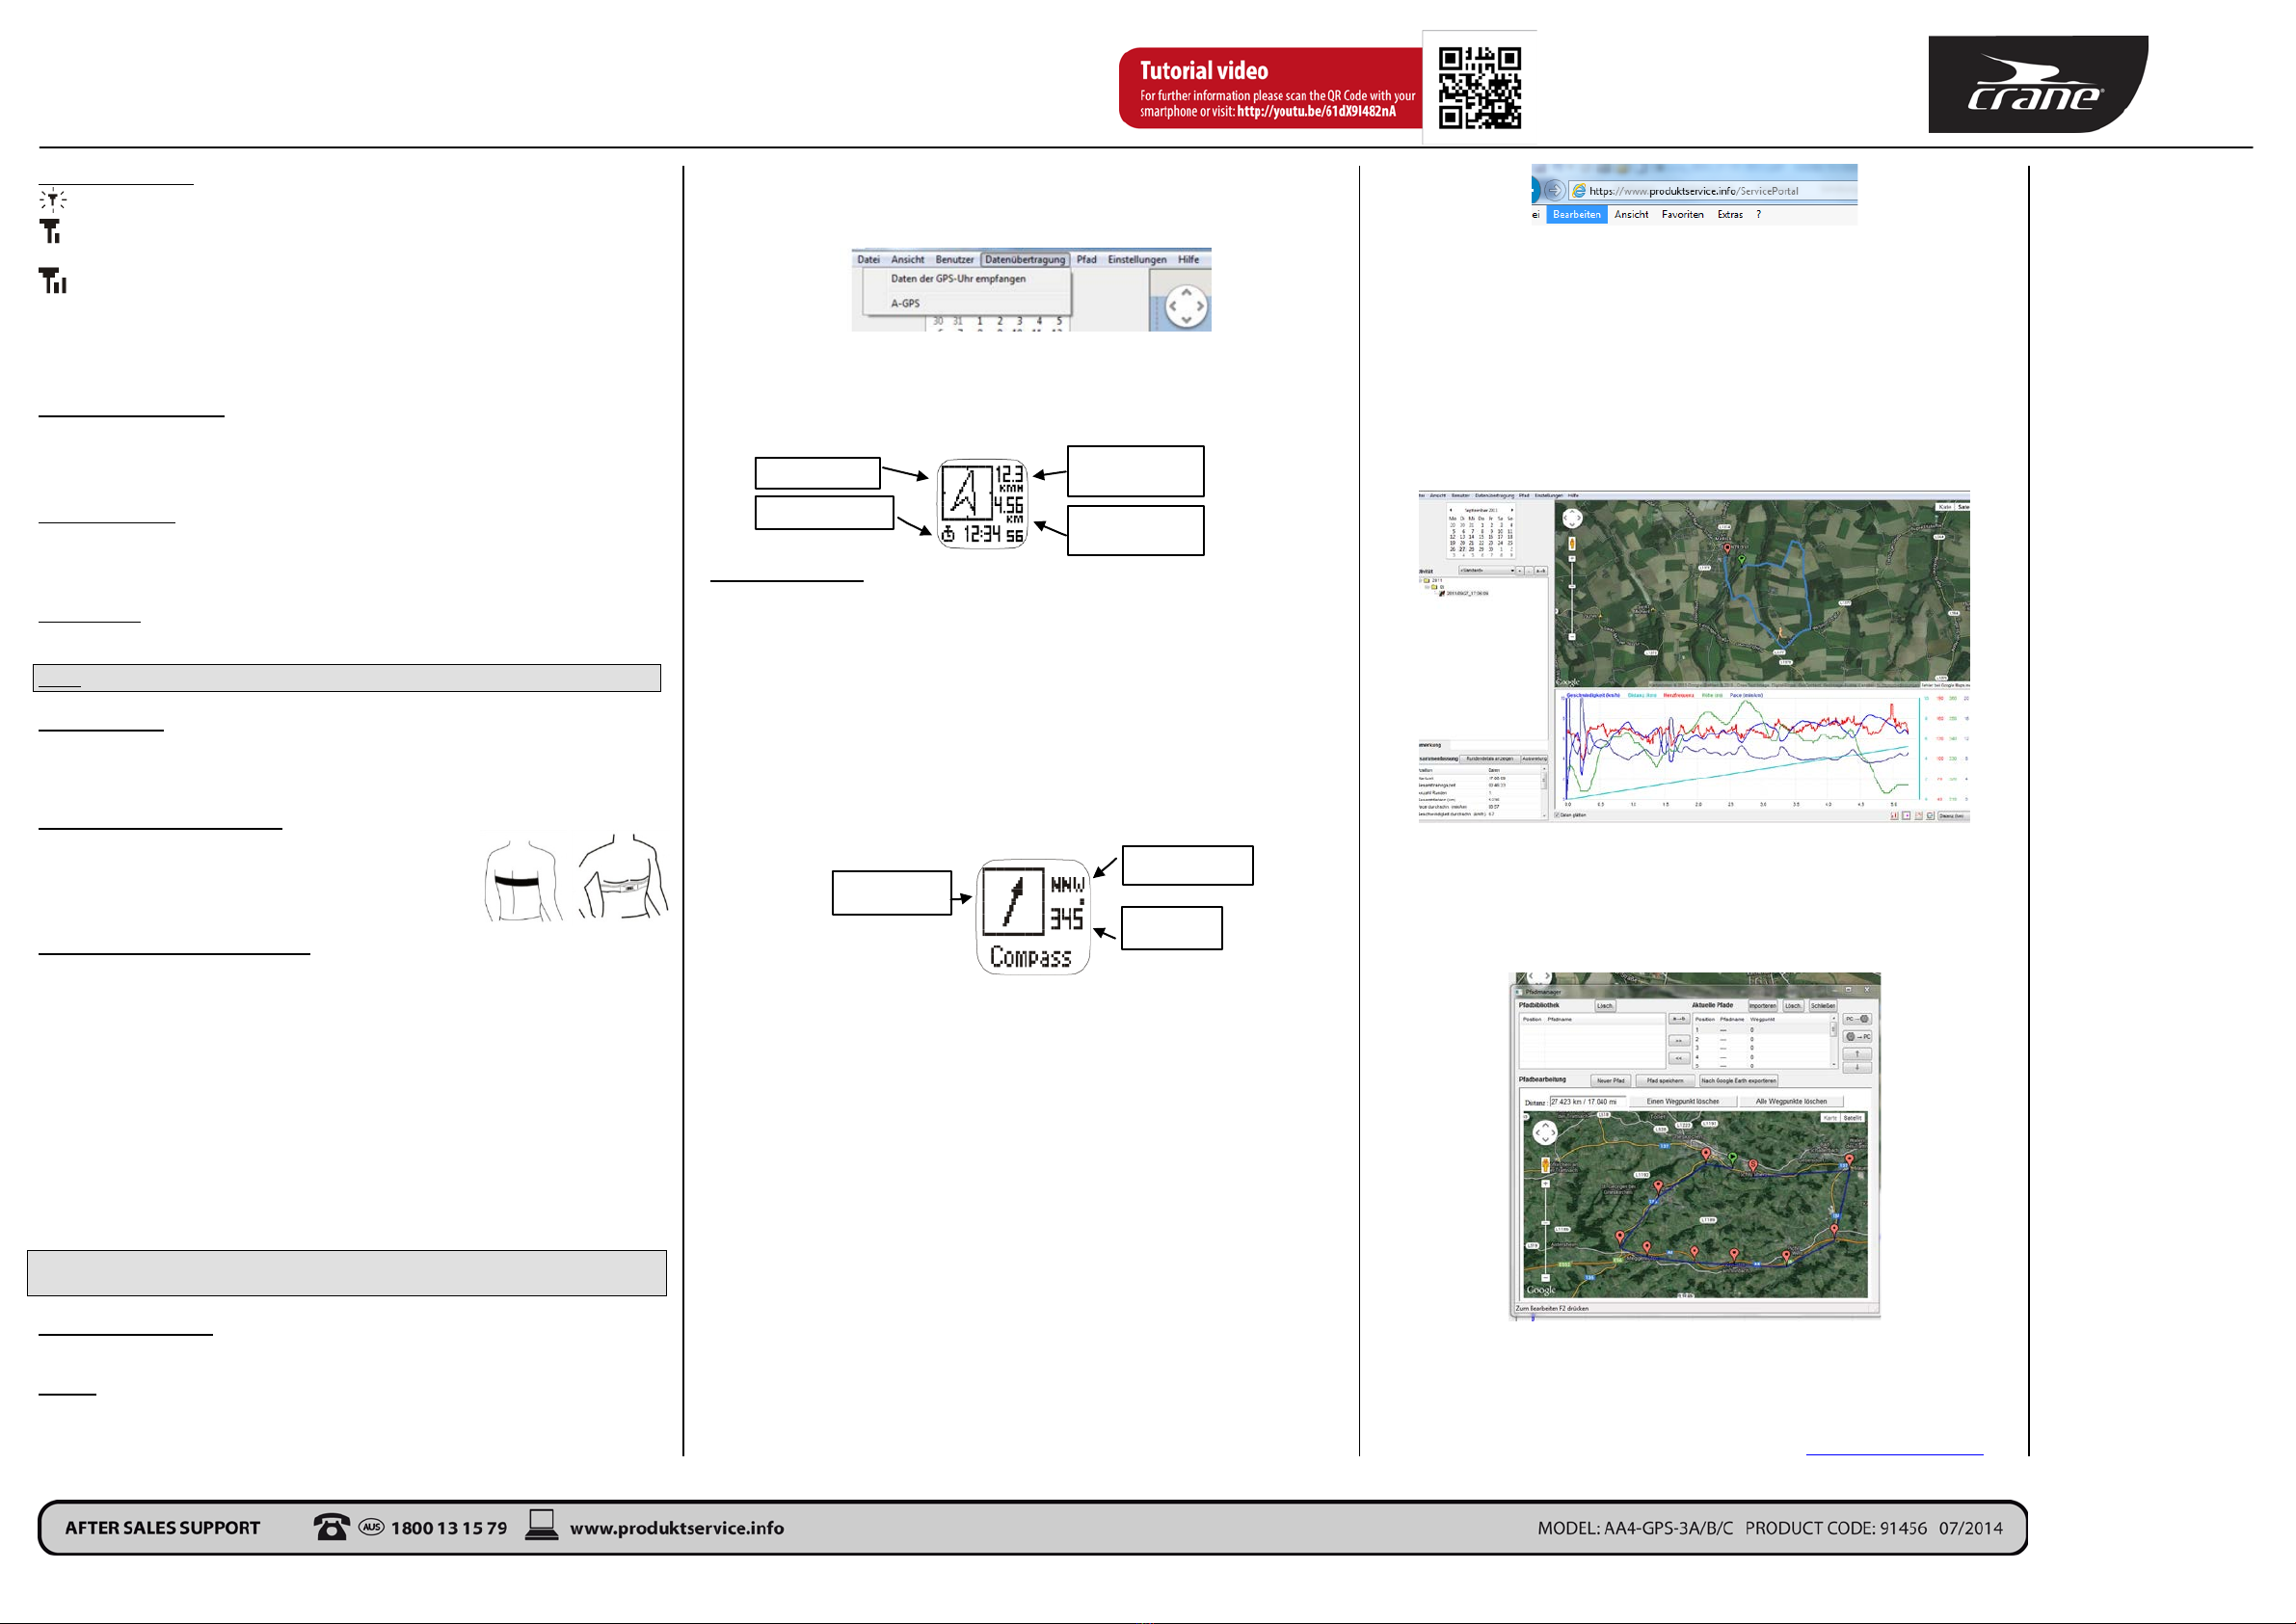Open the Bearbeiten menu in the browser
This screenshot has height=1624, width=2296.
tap(1576, 214)
